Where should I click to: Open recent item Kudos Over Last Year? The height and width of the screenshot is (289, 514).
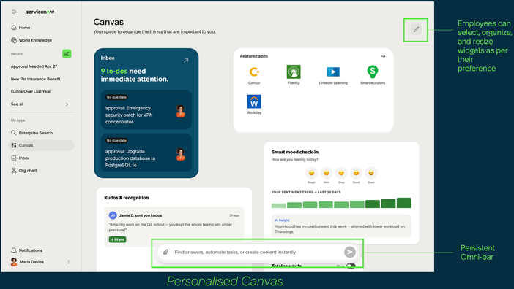(31, 92)
